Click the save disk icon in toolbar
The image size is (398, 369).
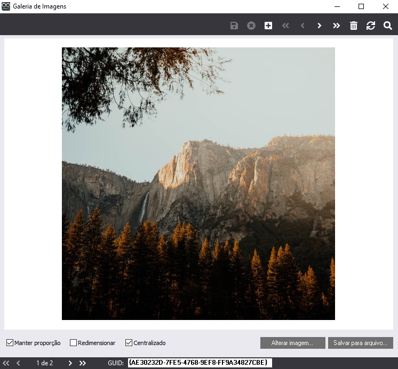click(x=234, y=26)
